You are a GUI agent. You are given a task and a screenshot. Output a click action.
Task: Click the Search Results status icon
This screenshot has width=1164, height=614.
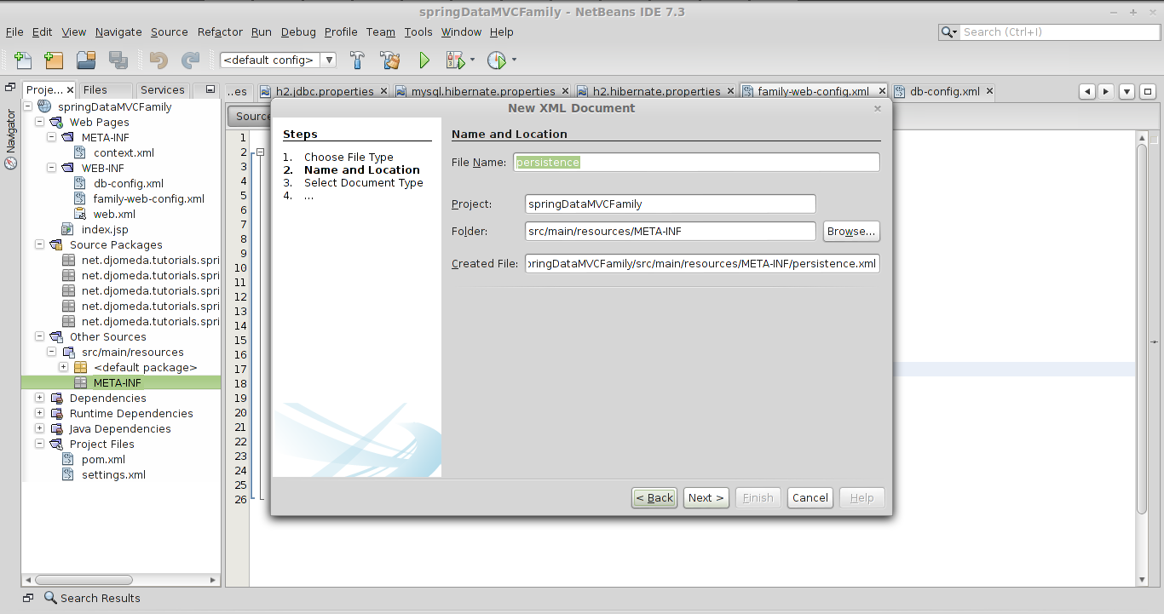(50, 598)
